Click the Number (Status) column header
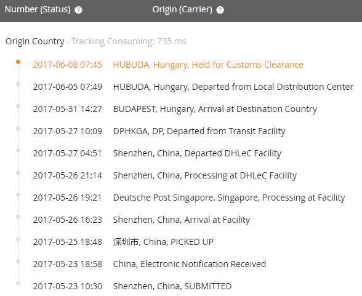 [38, 10]
